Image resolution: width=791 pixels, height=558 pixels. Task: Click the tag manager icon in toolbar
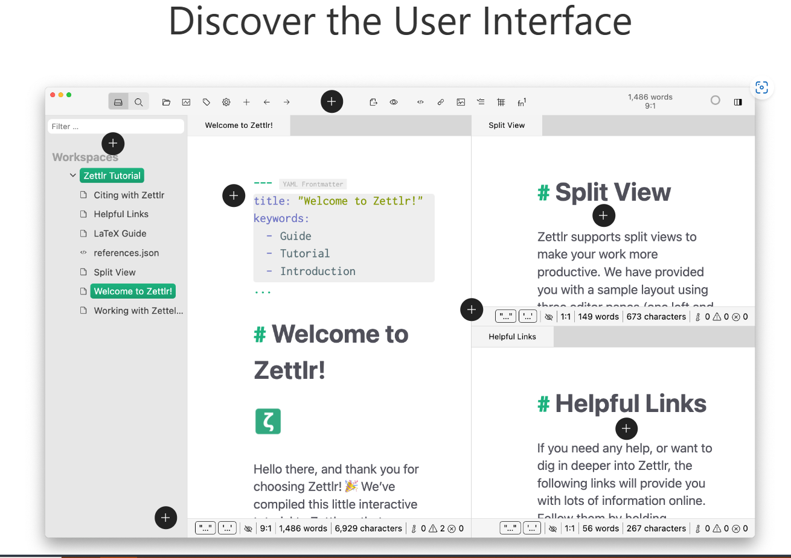click(207, 103)
